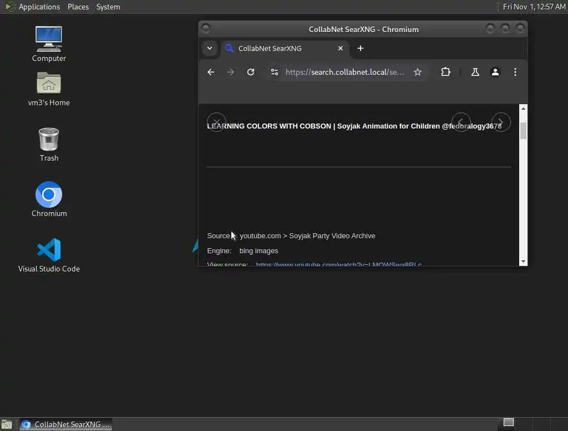
Task: Select the Chromium desktop icon
Action: (x=49, y=199)
